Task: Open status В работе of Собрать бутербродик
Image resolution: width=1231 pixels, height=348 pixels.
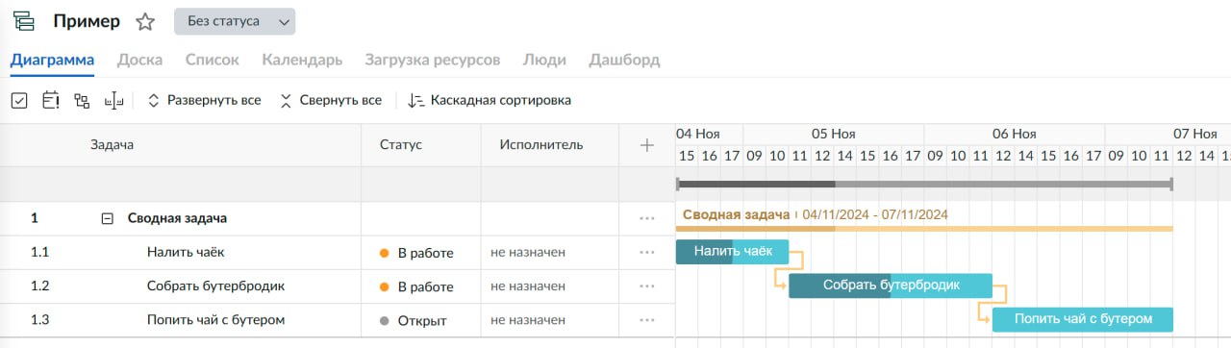Action: 416,286
